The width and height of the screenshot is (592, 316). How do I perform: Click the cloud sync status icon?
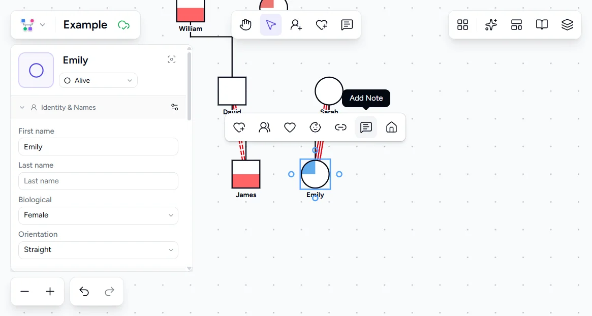point(124,25)
